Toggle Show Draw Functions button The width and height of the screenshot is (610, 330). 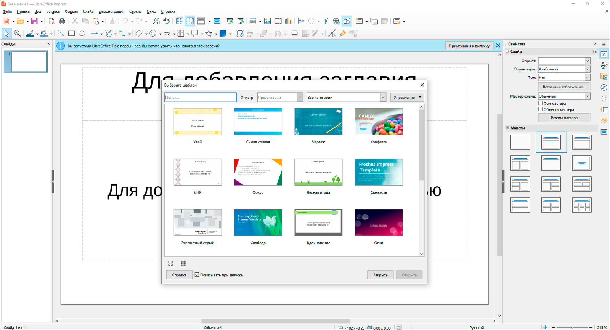(347, 21)
